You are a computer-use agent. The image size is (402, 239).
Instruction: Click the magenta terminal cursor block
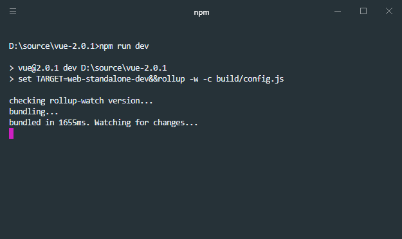[x=12, y=133]
